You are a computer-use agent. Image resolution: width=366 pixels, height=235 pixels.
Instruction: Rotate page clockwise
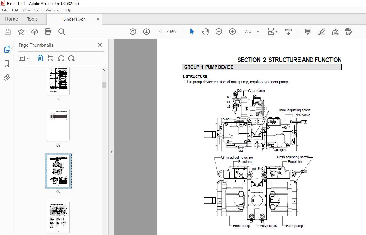click(72, 58)
